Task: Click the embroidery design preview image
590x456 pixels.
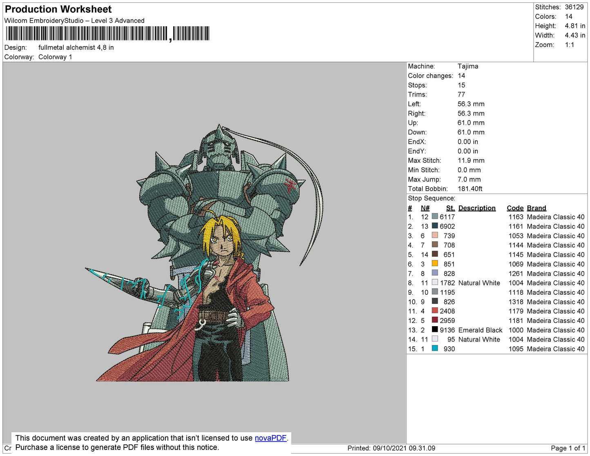Action: click(204, 253)
